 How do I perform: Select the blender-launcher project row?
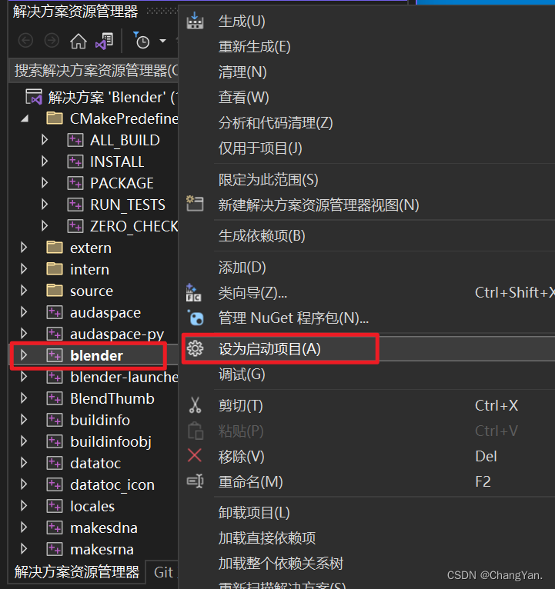(x=94, y=377)
